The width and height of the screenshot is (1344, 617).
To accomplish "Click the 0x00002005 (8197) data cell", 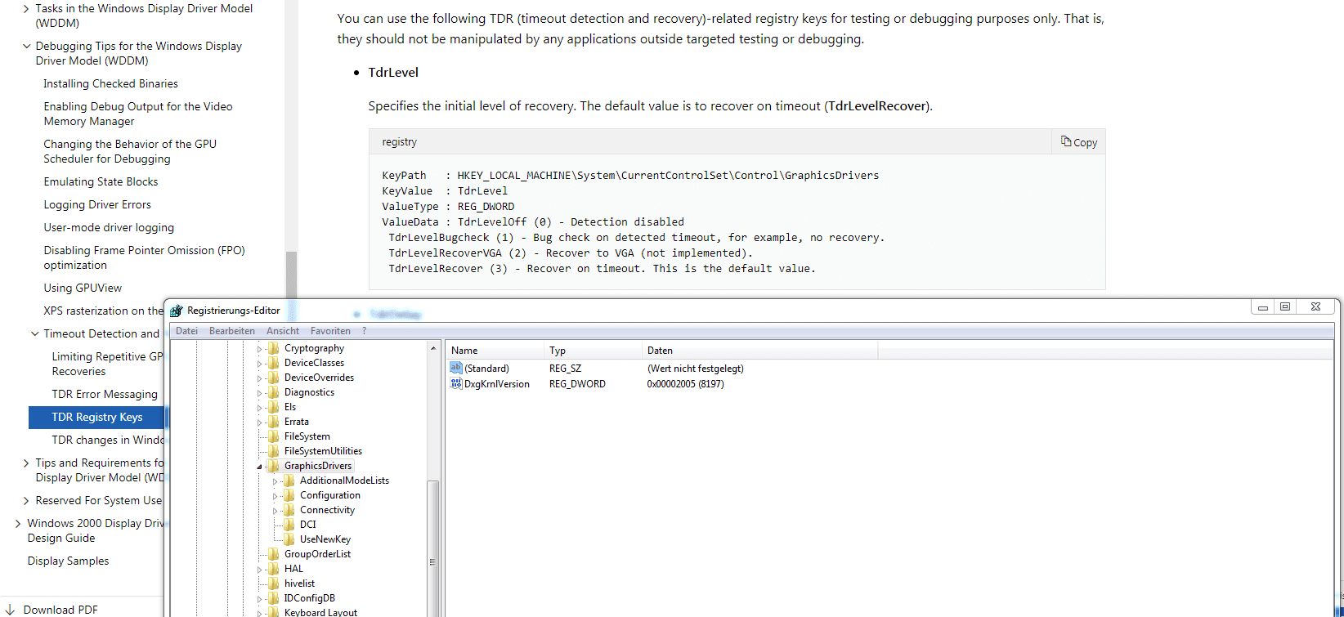I will [x=685, y=384].
